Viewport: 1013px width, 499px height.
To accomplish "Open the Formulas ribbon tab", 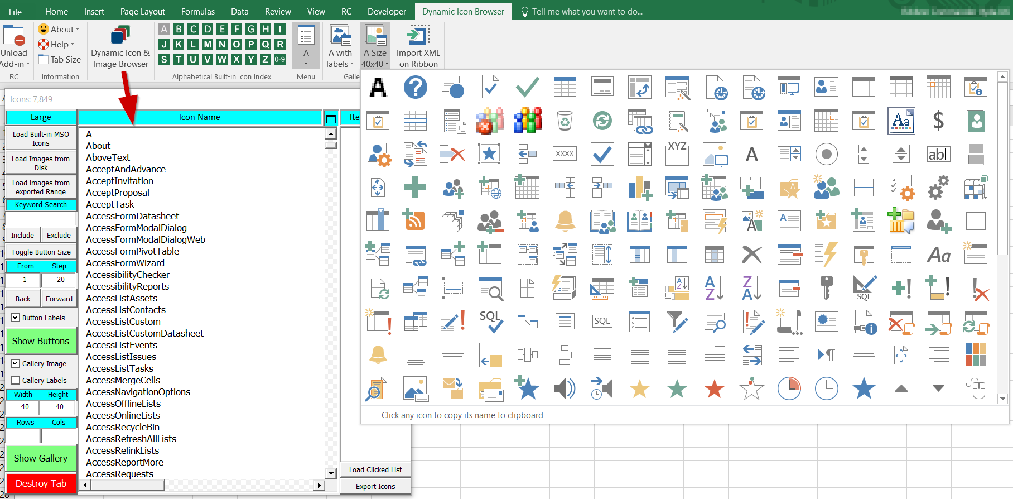I will (198, 11).
